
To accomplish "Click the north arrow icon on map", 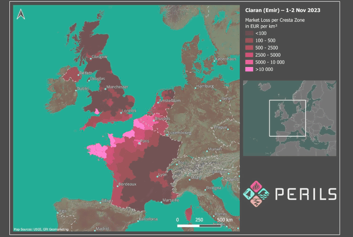I will pyautogui.click(x=21, y=14).
